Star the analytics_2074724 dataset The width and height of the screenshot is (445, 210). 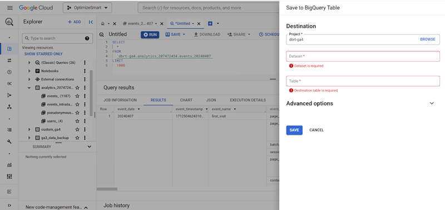[77, 88]
